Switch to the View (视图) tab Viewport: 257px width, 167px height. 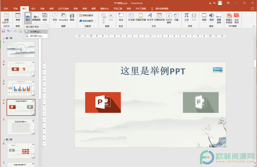click(x=94, y=9)
